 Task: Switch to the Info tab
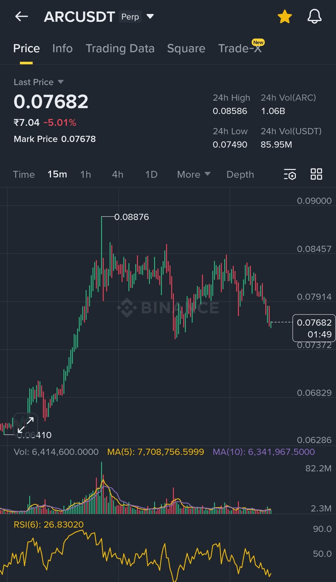click(63, 48)
